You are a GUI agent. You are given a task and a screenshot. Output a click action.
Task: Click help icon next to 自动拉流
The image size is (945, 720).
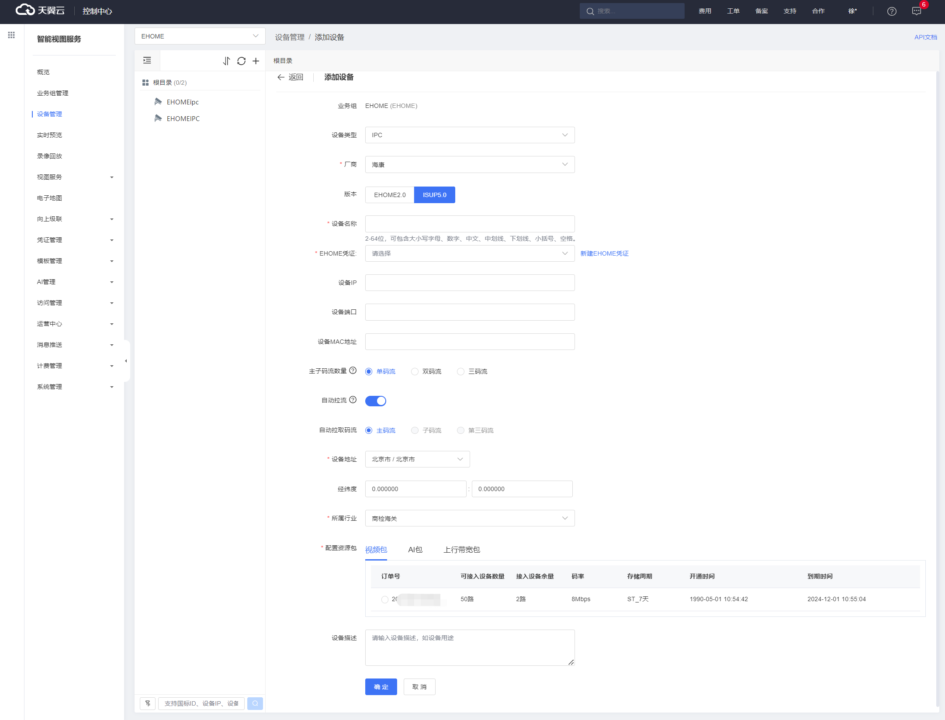[x=353, y=400]
